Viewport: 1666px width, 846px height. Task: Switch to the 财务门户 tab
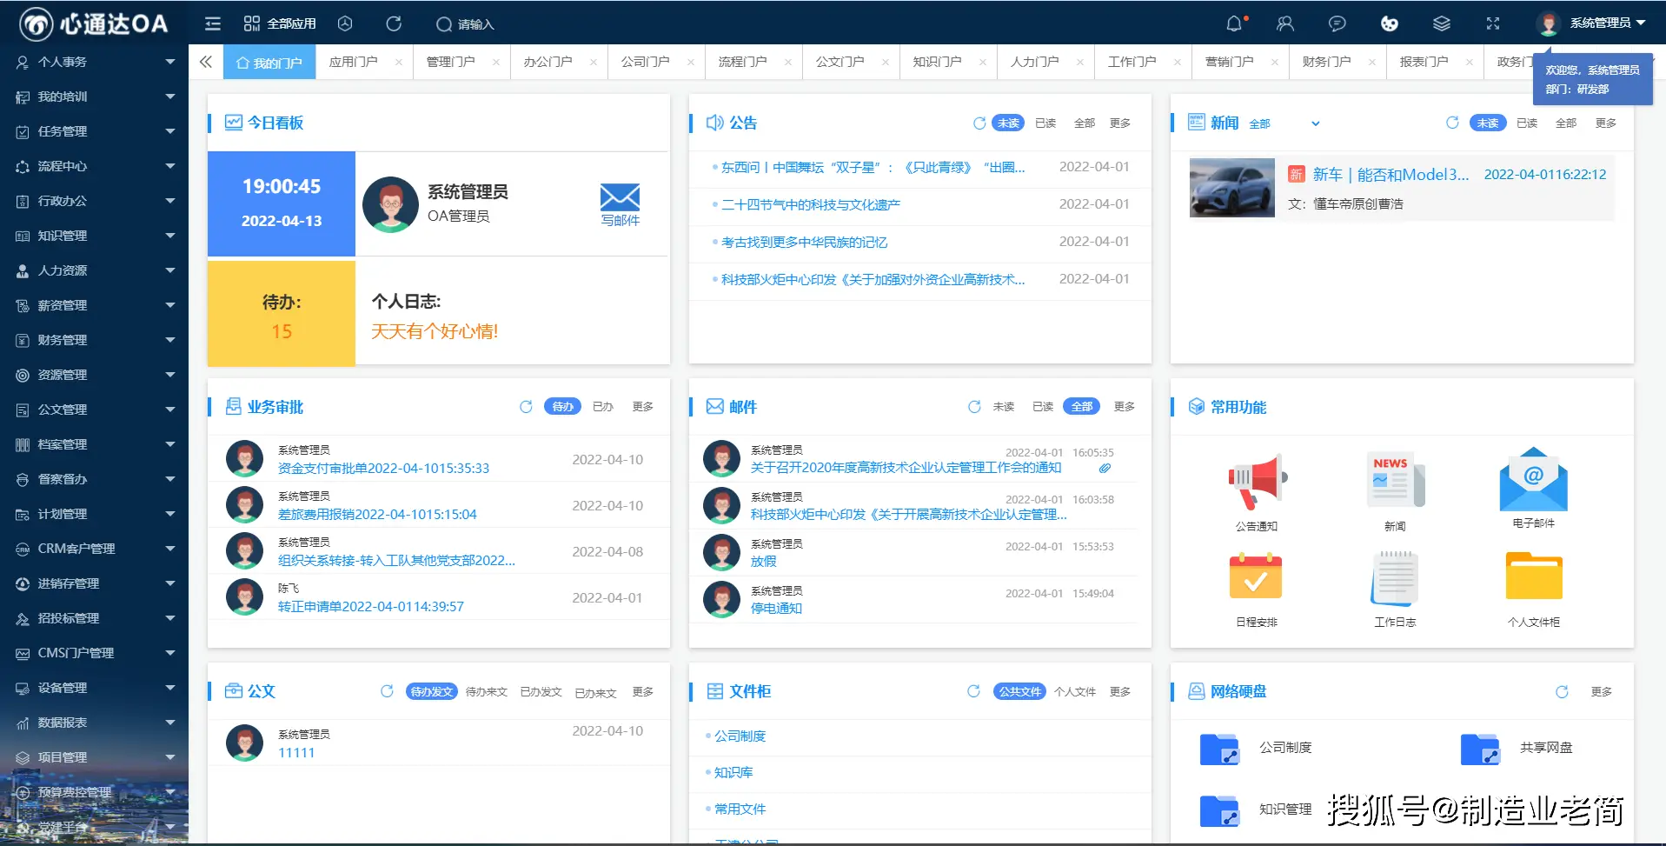click(x=1326, y=62)
